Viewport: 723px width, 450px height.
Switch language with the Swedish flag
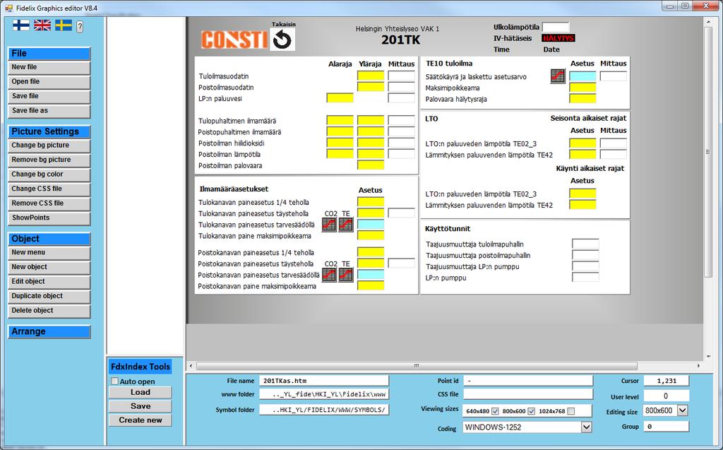click(x=64, y=25)
